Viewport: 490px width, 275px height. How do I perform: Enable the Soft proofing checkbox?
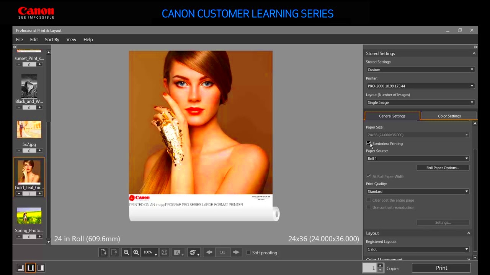pyautogui.click(x=248, y=252)
